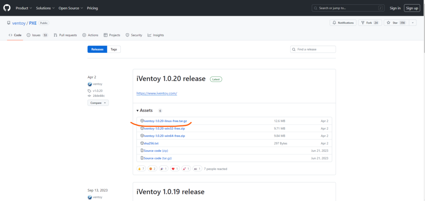425x201 pixels.
Task: Switch to the Issues tab
Action: click(x=37, y=35)
